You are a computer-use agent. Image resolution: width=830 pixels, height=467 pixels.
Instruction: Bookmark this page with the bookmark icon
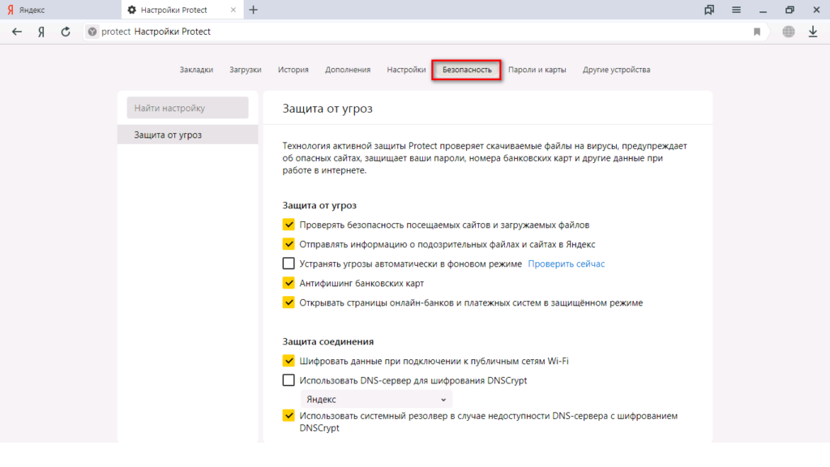(757, 32)
